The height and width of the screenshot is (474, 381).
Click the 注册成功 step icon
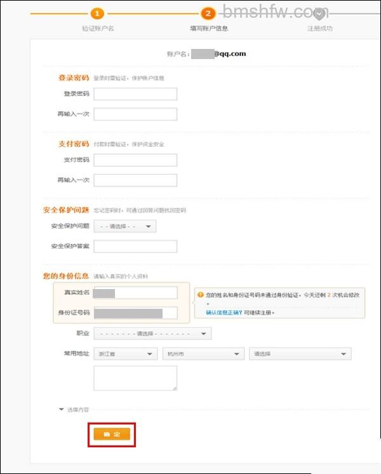coord(319,14)
